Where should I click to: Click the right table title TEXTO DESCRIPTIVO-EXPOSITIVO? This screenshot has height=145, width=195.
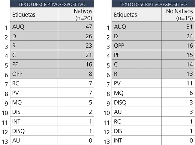153,4
